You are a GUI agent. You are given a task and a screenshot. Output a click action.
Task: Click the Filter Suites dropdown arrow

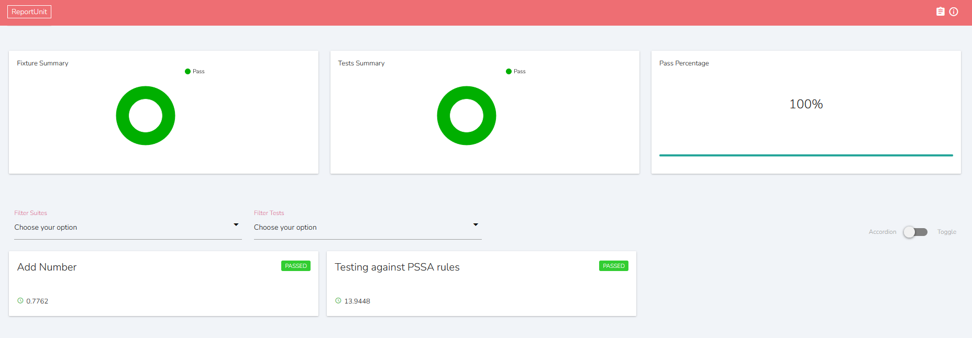tap(236, 225)
